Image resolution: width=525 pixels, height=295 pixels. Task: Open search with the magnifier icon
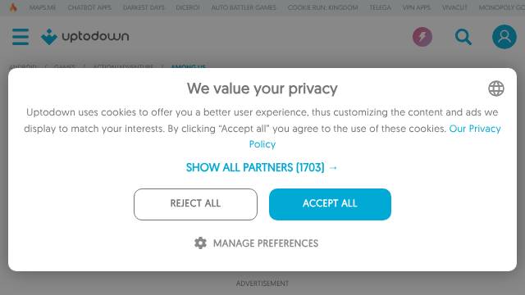(x=463, y=37)
